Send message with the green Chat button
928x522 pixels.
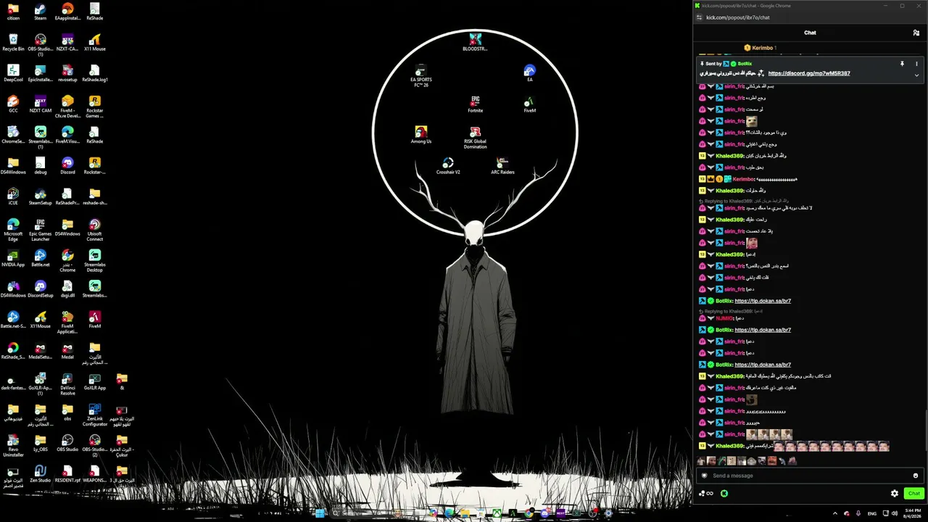tap(913, 494)
